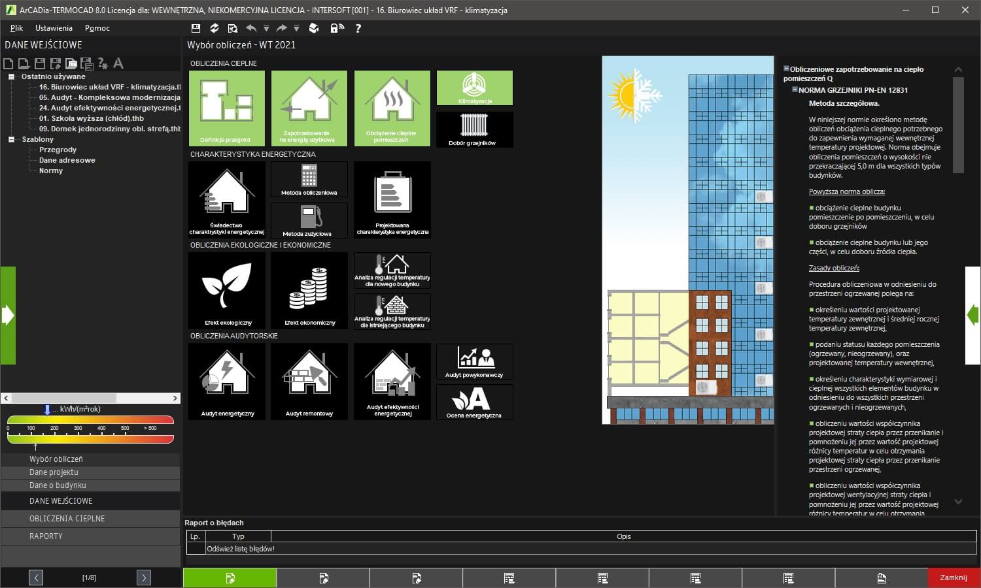Select temperature analysis for new building
Screen dimensions: 981x588
pos(392,270)
